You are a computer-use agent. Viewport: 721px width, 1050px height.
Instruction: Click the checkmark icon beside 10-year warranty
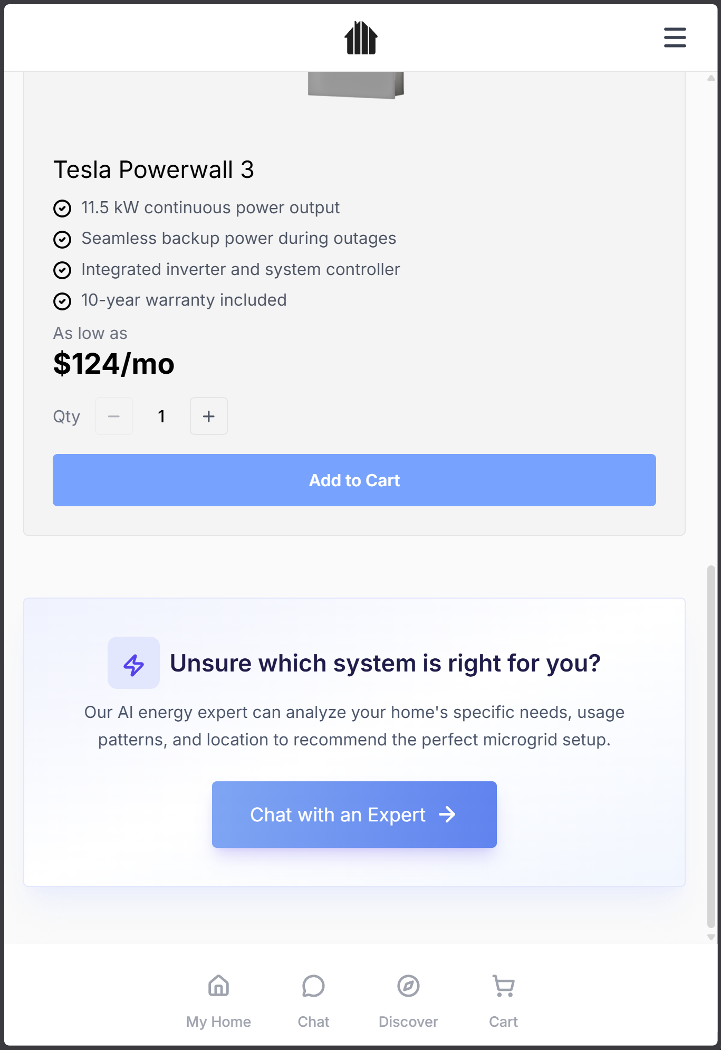tap(62, 301)
